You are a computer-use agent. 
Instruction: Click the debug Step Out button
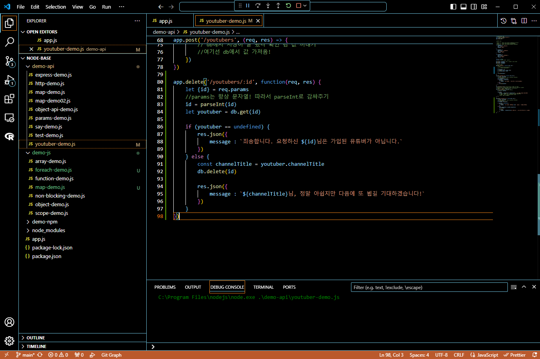coord(278,5)
